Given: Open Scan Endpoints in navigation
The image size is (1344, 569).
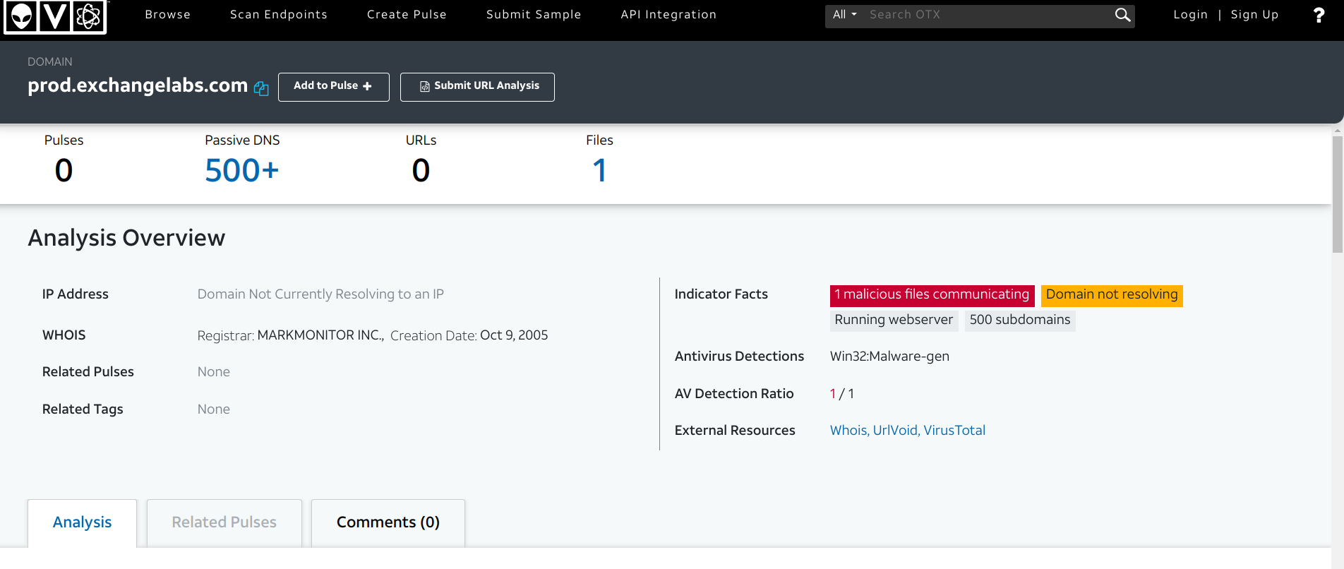Looking at the screenshot, I should (278, 15).
